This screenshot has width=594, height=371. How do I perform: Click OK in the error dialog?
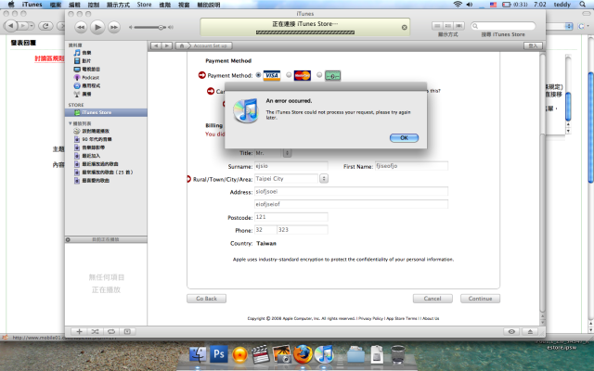(404, 138)
